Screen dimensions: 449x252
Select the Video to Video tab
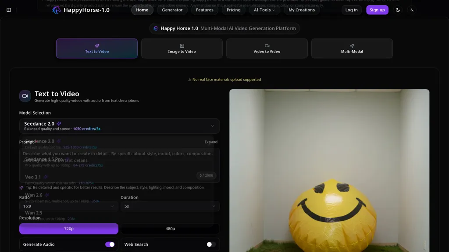pos(267,49)
